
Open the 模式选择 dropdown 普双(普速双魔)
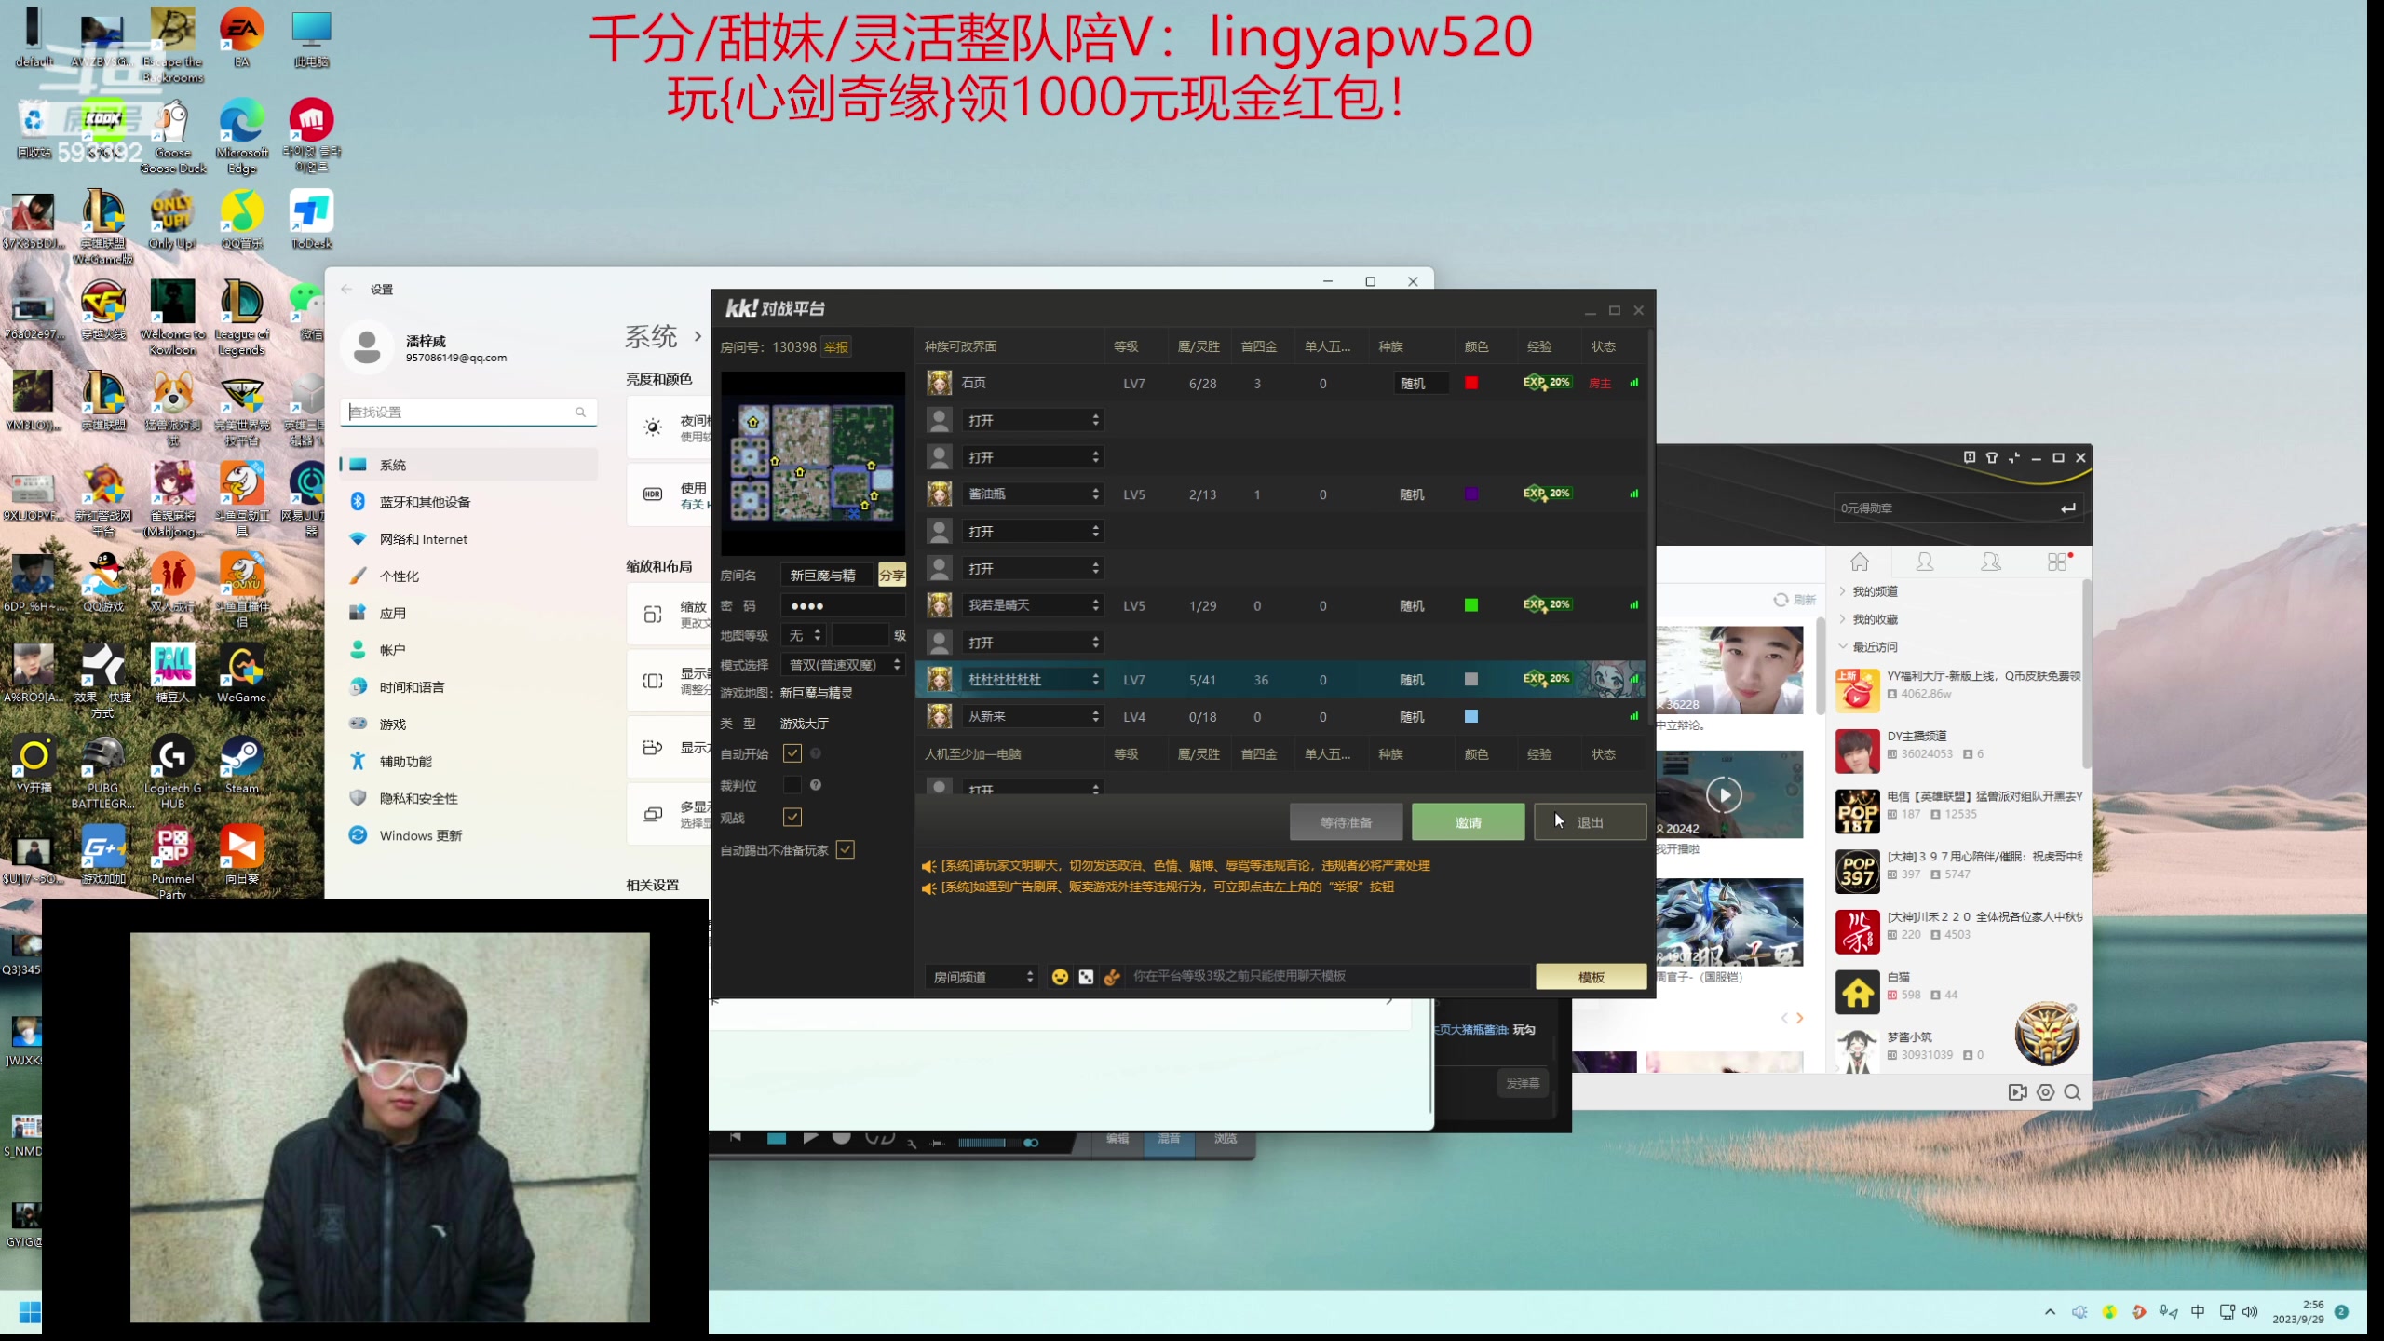pos(844,665)
